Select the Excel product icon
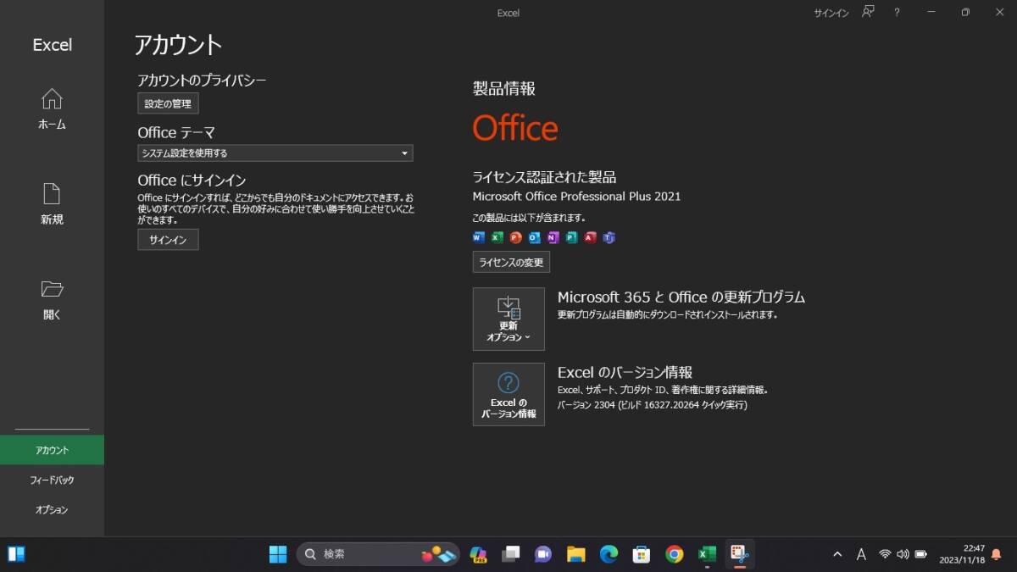This screenshot has width=1017, height=572. [x=497, y=237]
